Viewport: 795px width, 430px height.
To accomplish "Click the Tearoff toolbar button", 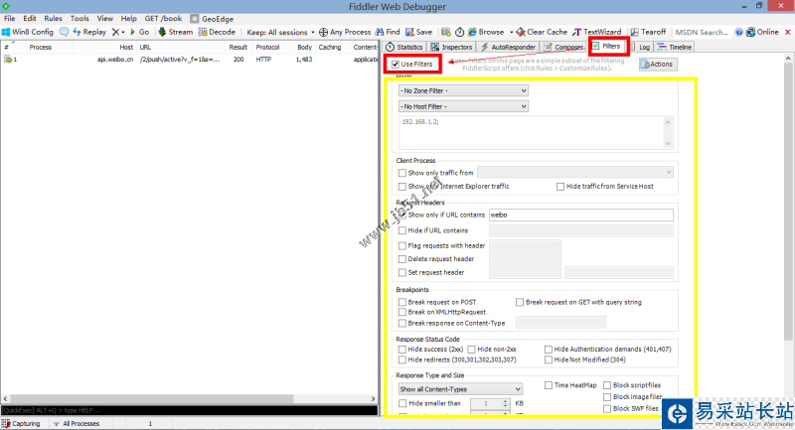I will click(x=648, y=32).
